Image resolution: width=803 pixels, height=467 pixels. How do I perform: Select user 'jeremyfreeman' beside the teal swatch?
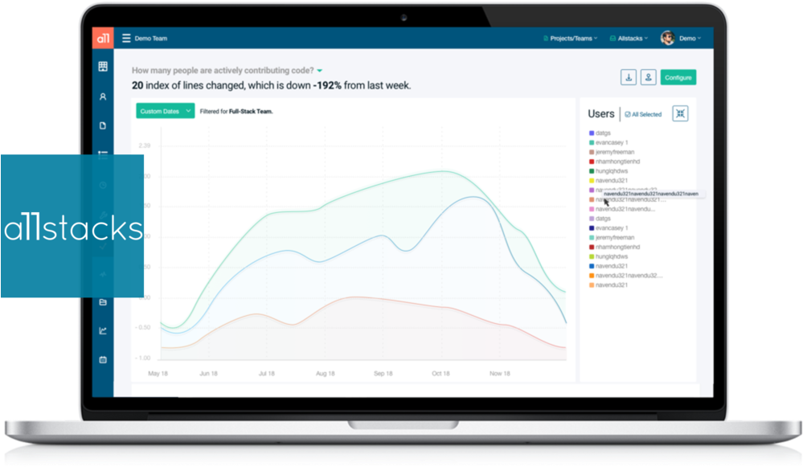pos(615,238)
